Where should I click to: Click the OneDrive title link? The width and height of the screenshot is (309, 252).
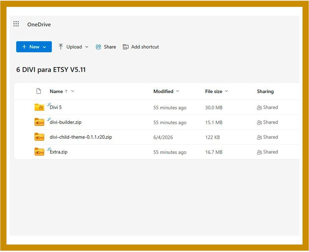pyautogui.click(x=39, y=24)
